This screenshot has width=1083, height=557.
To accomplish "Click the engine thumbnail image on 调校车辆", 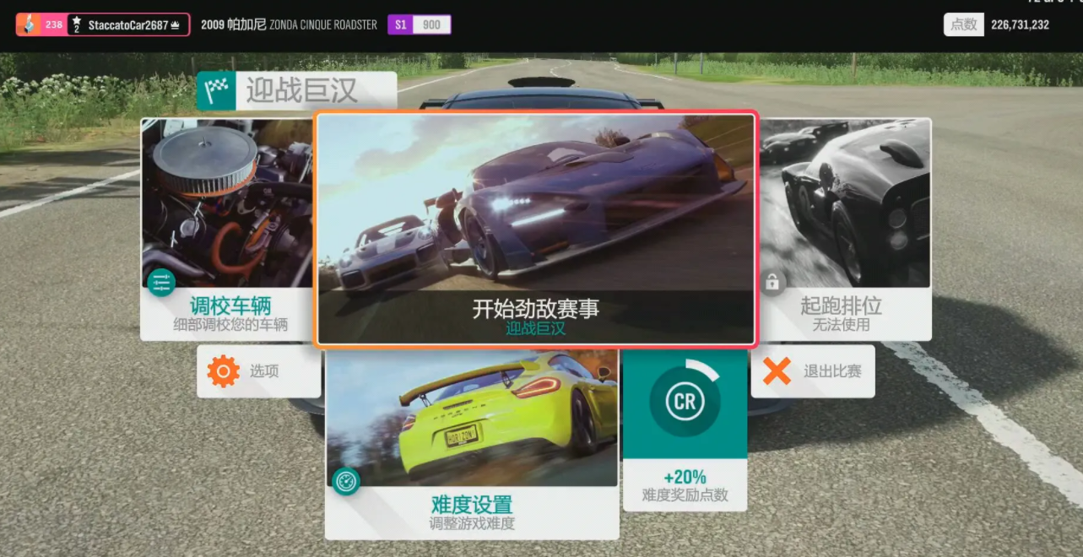I will pos(227,203).
